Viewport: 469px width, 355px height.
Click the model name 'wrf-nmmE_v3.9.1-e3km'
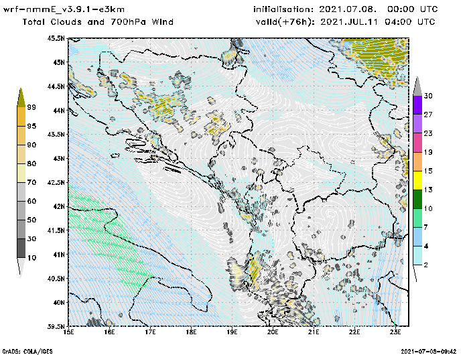pyautogui.click(x=64, y=9)
